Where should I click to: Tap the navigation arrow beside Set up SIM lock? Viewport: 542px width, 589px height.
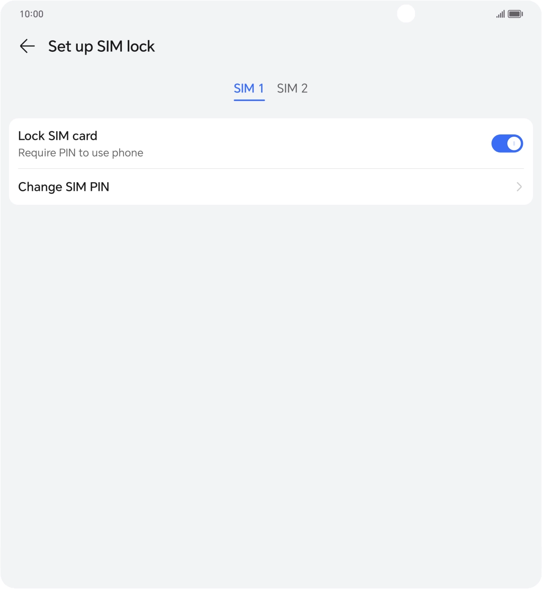coord(27,46)
